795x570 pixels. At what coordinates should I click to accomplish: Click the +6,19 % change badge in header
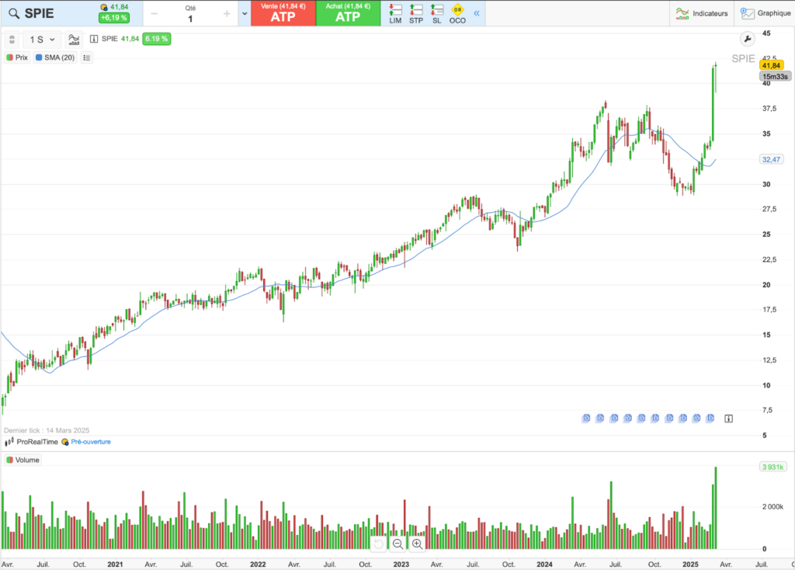(x=114, y=18)
